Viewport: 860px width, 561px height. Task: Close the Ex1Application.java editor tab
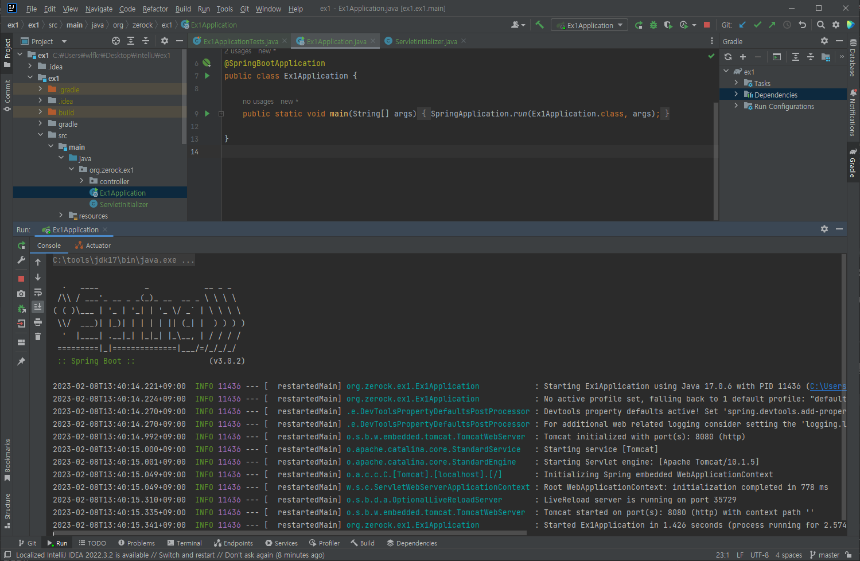pyautogui.click(x=373, y=41)
